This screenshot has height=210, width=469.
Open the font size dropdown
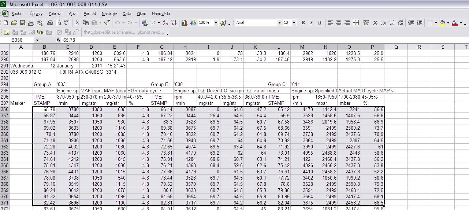(x=295, y=23)
